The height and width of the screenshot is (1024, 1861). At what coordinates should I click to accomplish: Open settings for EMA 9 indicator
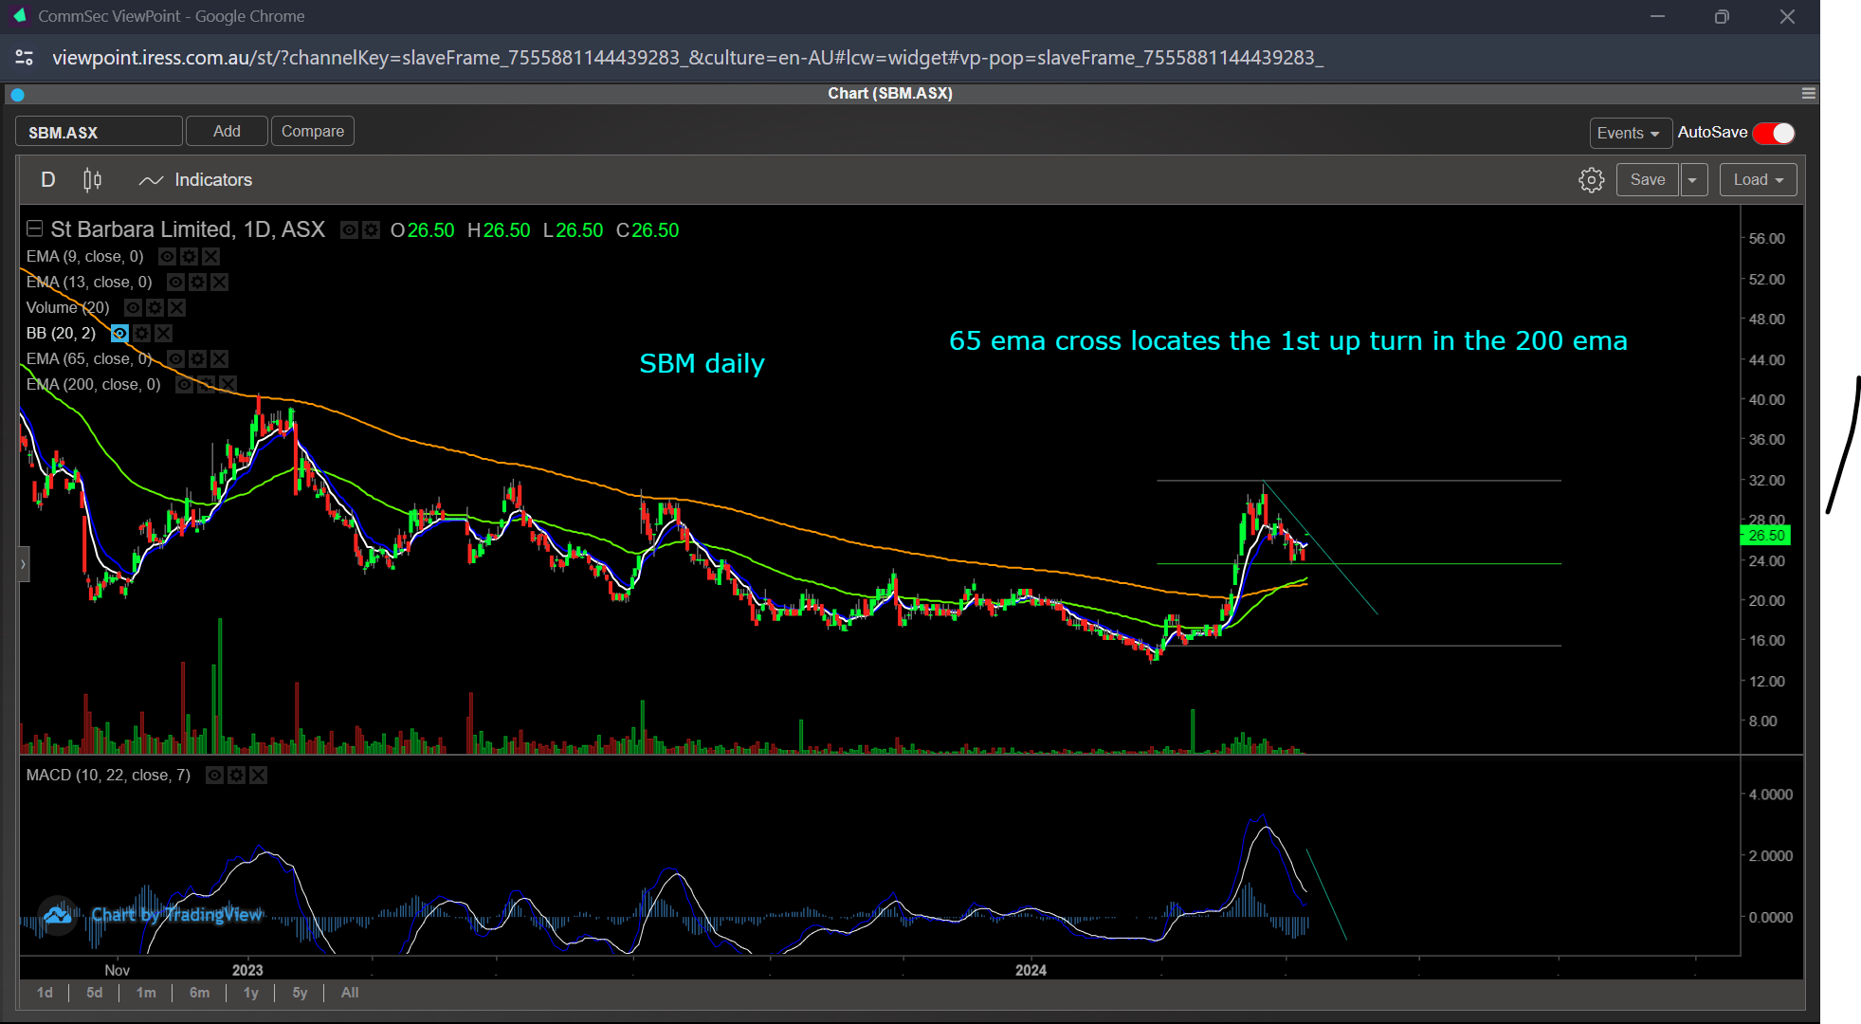point(189,256)
